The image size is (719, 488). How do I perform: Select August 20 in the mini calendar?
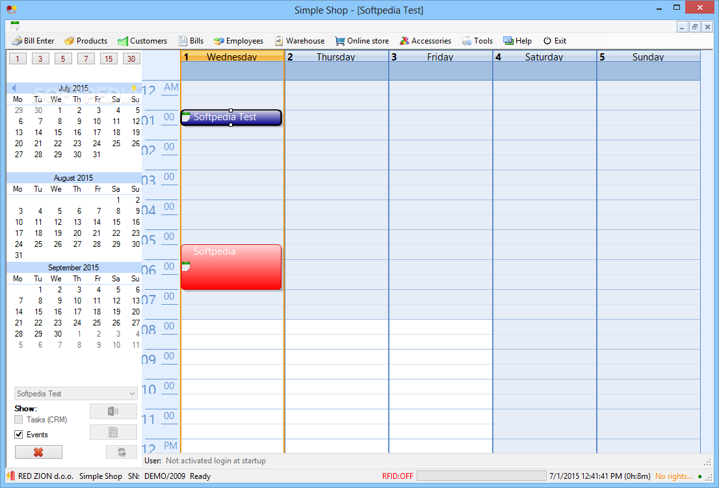[77, 233]
